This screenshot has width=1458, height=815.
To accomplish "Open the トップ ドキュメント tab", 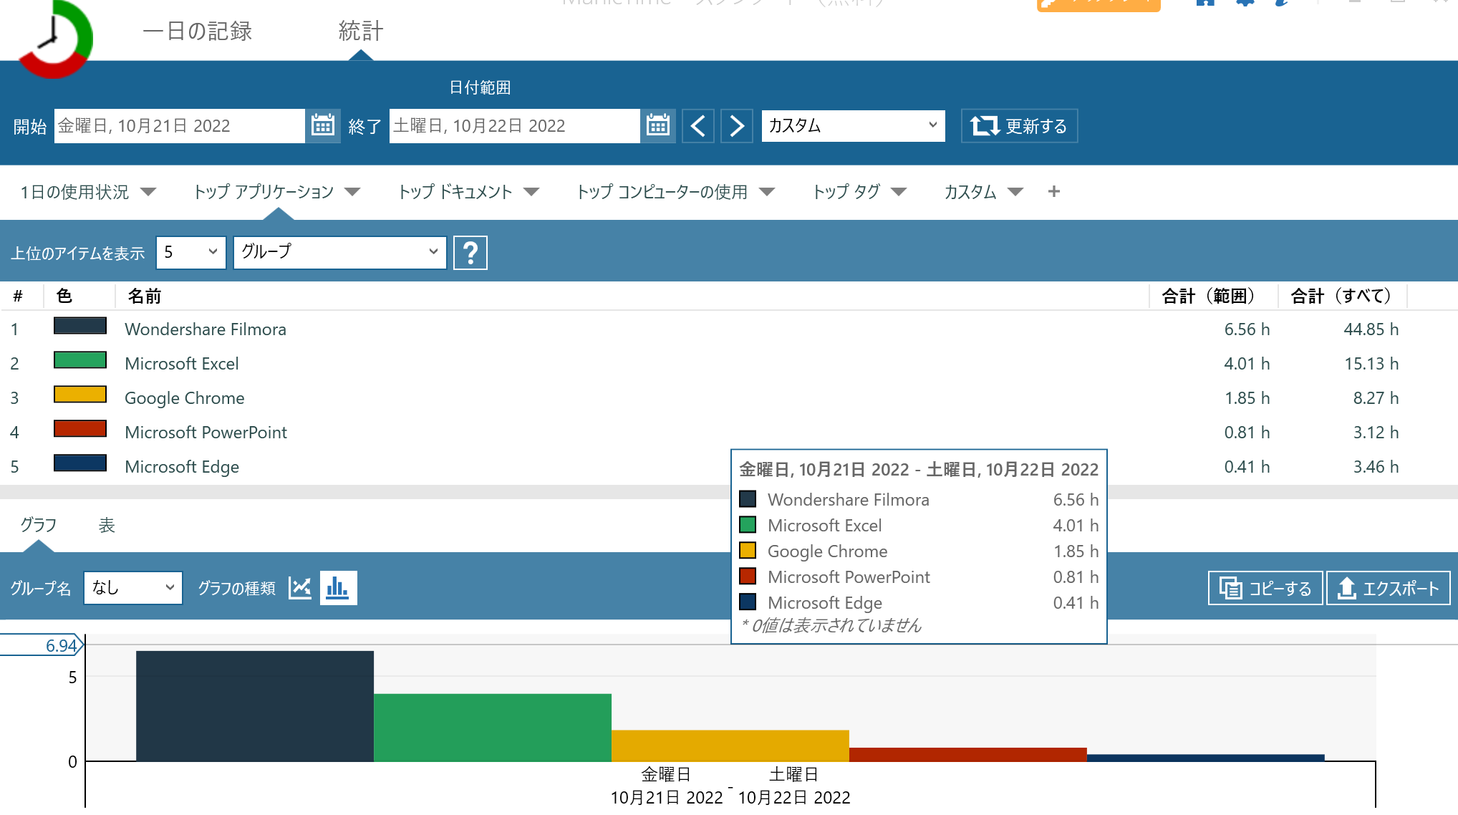I will (455, 192).
